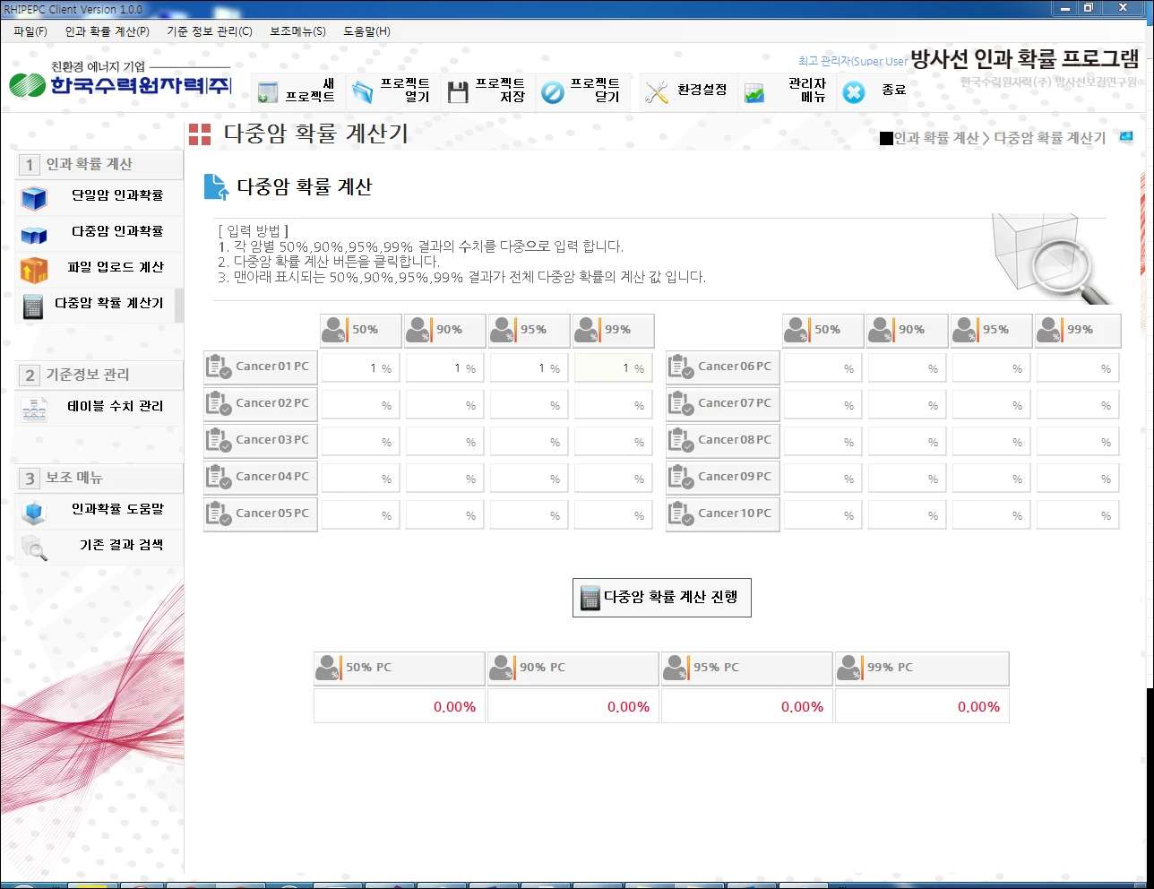Click Cancer02 50% input field
The image size is (1154, 889).
point(361,404)
